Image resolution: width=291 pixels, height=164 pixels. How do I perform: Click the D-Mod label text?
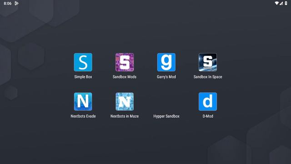pyautogui.click(x=208, y=116)
